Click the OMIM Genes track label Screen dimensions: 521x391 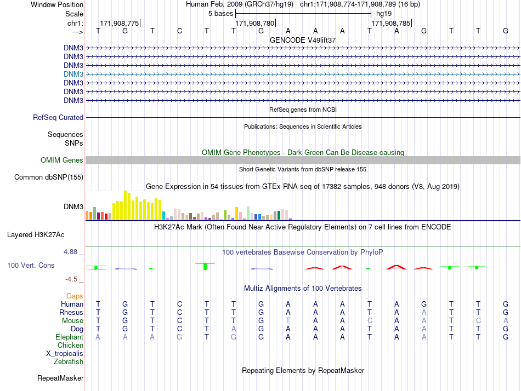(x=62, y=160)
